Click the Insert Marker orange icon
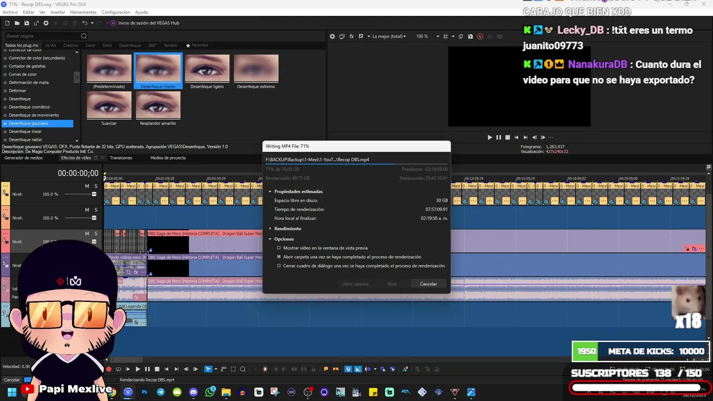713x401 pixels. (326, 369)
